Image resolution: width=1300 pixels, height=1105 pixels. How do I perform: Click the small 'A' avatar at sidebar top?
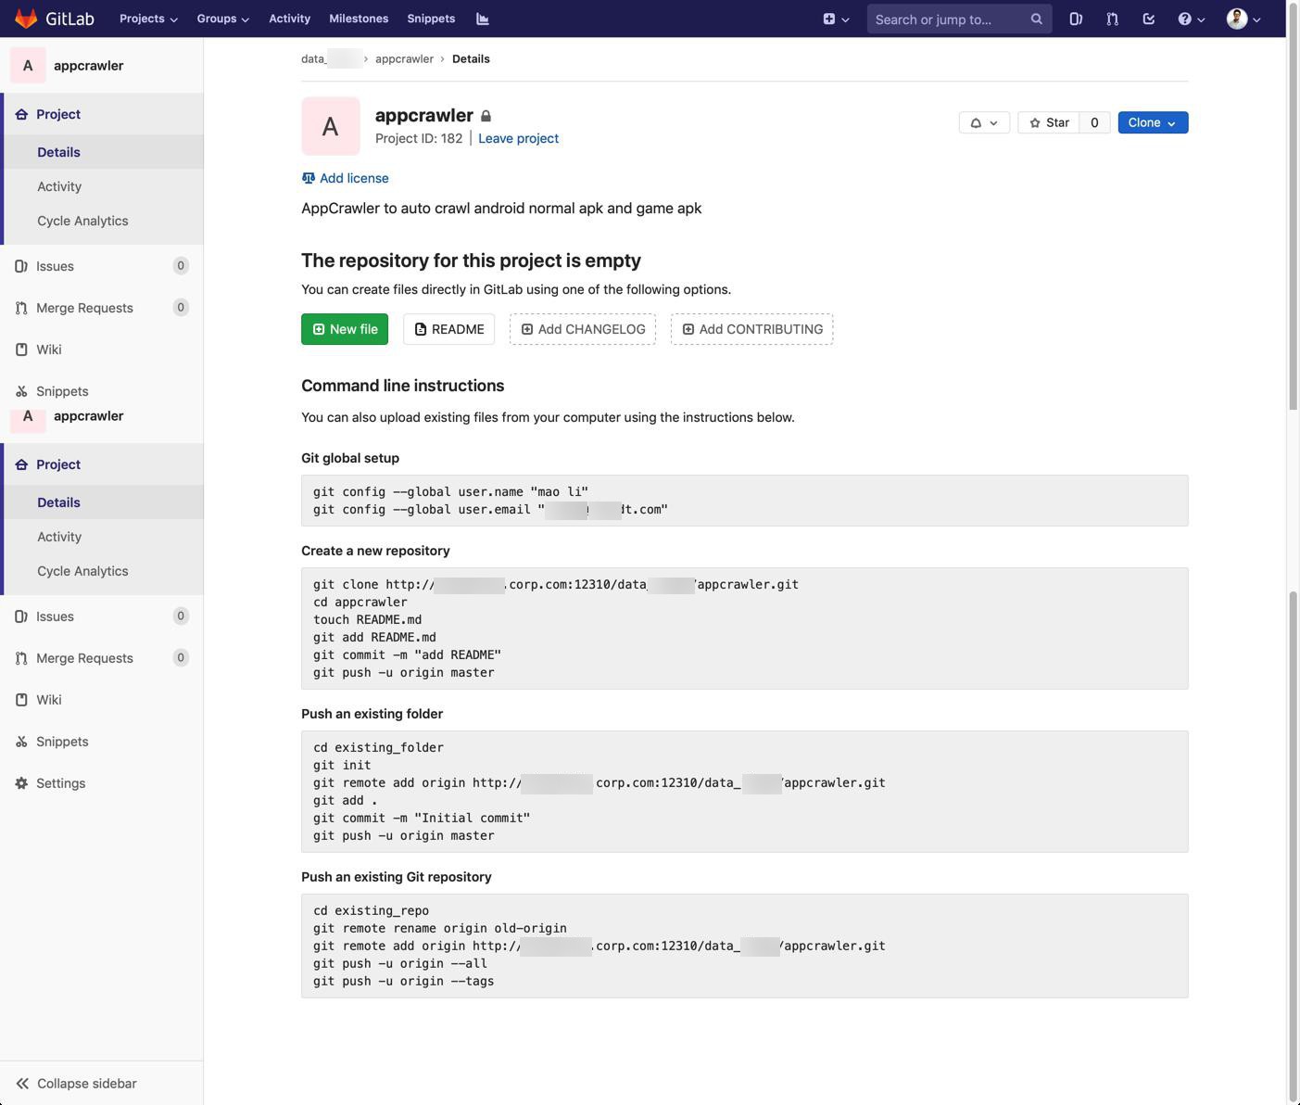(x=28, y=66)
